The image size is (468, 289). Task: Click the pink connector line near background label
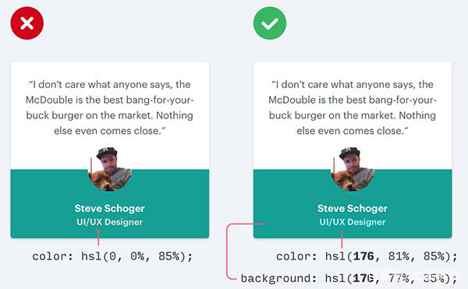click(x=227, y=252)
